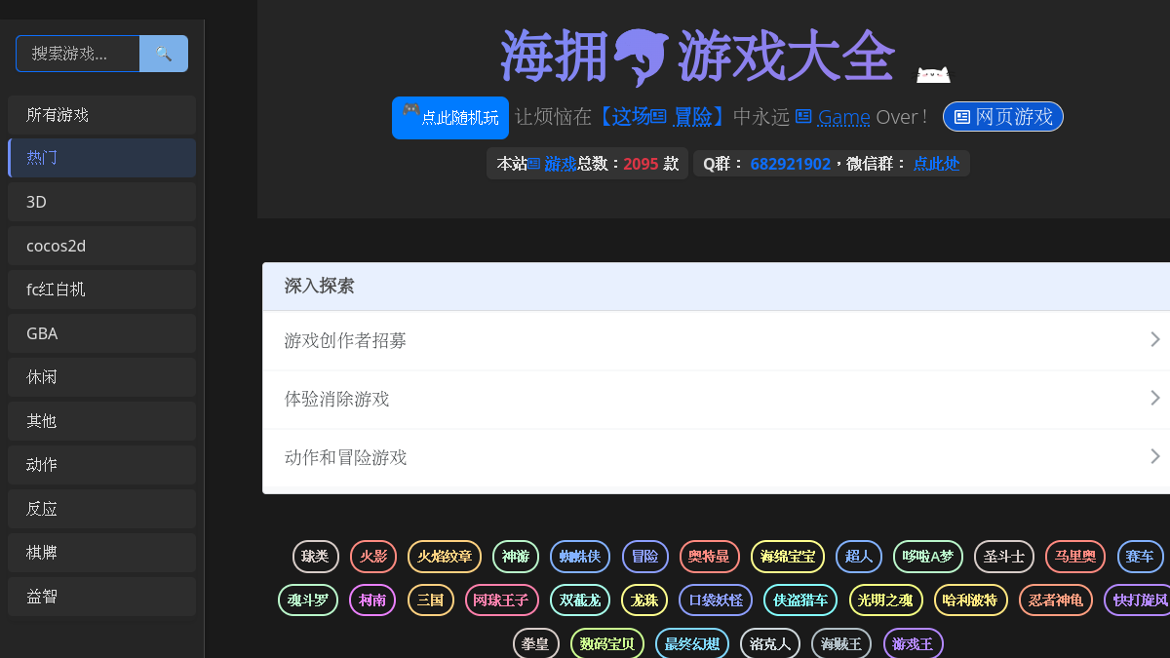Click the 动作和冒险游戏 text

pyautogui.click(x=345, y=457)
